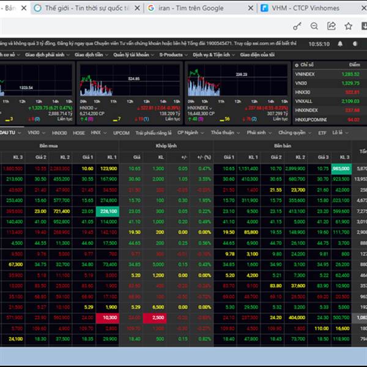The image size is (367, 367).
Task: Click highlighted green cell 985,000
Action: pyautogui.click(x=341, y=169)
